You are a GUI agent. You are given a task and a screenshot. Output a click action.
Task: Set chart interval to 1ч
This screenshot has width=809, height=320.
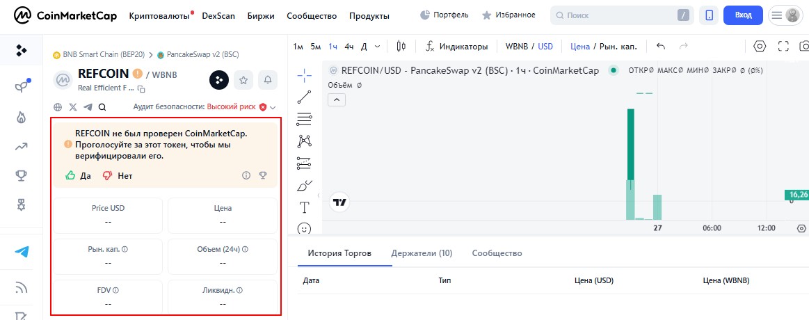[333, 47]
